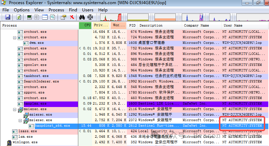Open the View menu

coord(39,10)
